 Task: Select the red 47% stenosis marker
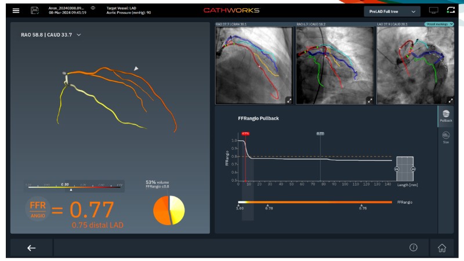point(245,133)
